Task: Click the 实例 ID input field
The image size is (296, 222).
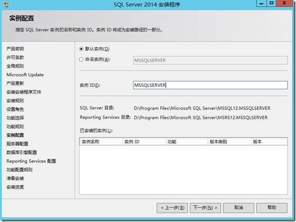Action: pos(210,85)
